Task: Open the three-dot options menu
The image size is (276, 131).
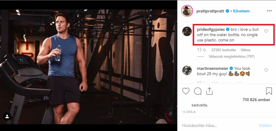Action: (x=269, y=11)
